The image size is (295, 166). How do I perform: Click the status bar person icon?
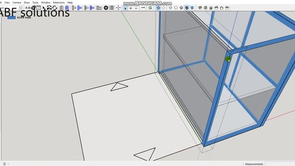click(5, 164)
